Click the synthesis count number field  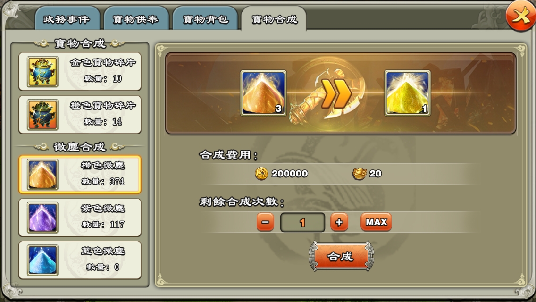302,222
